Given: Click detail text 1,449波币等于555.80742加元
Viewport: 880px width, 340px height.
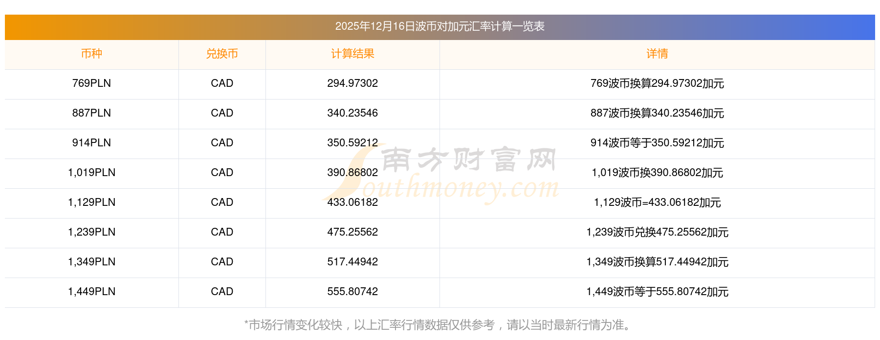Looking at the screenshot, I should pyautogui.click(x=657, y=292).
